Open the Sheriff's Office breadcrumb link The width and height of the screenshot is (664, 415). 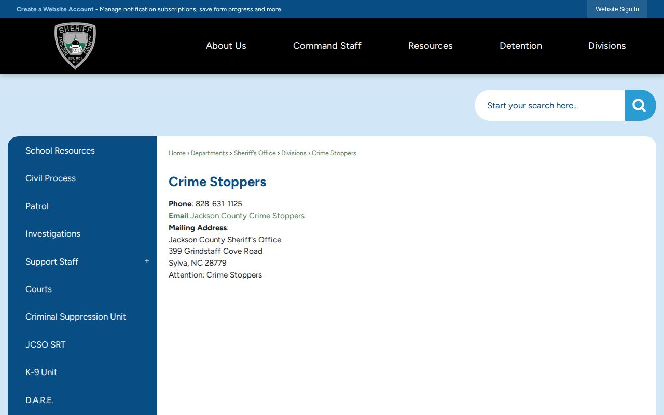click(255, 153)
